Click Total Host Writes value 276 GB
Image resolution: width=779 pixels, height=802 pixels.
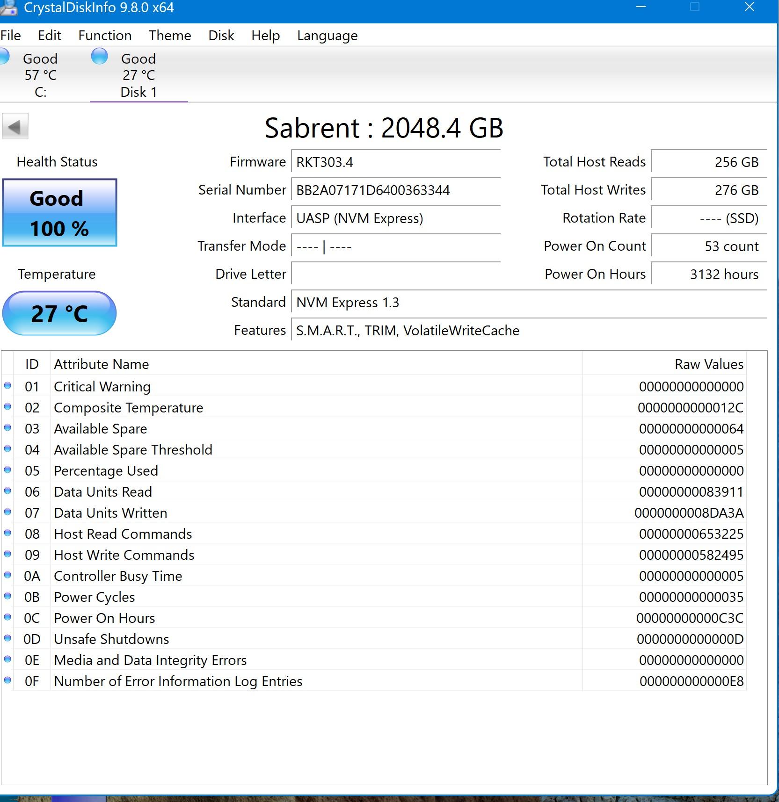[x=709, y=190]
